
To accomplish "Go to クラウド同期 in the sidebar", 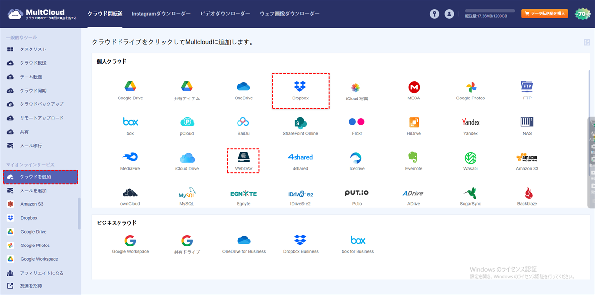I will (x=33, y=91).
